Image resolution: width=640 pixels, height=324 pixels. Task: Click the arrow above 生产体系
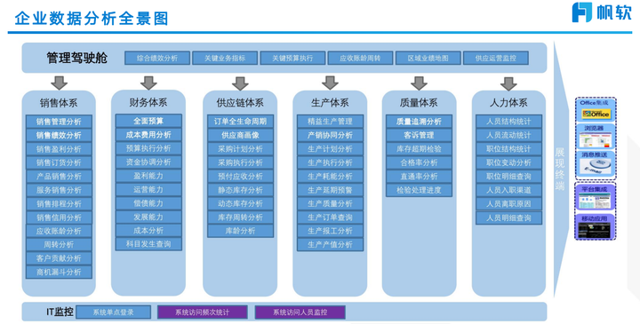330,83
